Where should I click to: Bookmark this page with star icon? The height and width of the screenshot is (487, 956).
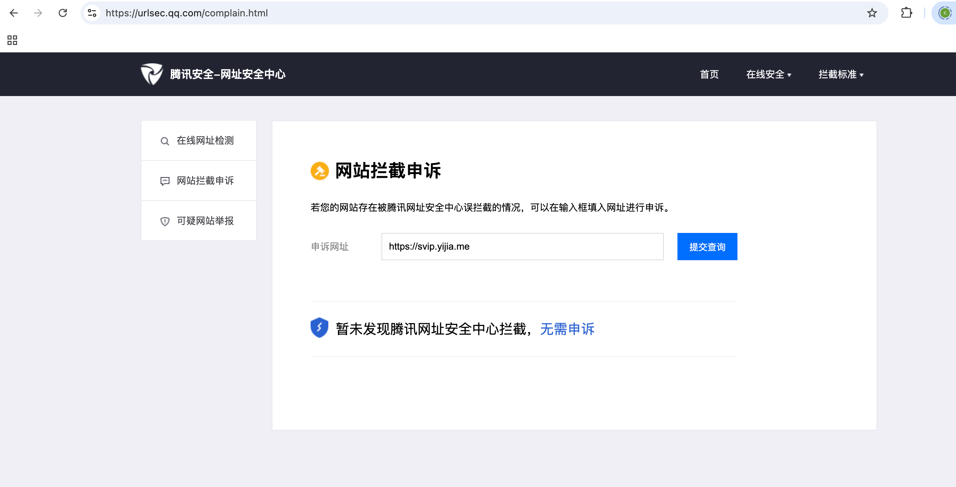[872, 13]
